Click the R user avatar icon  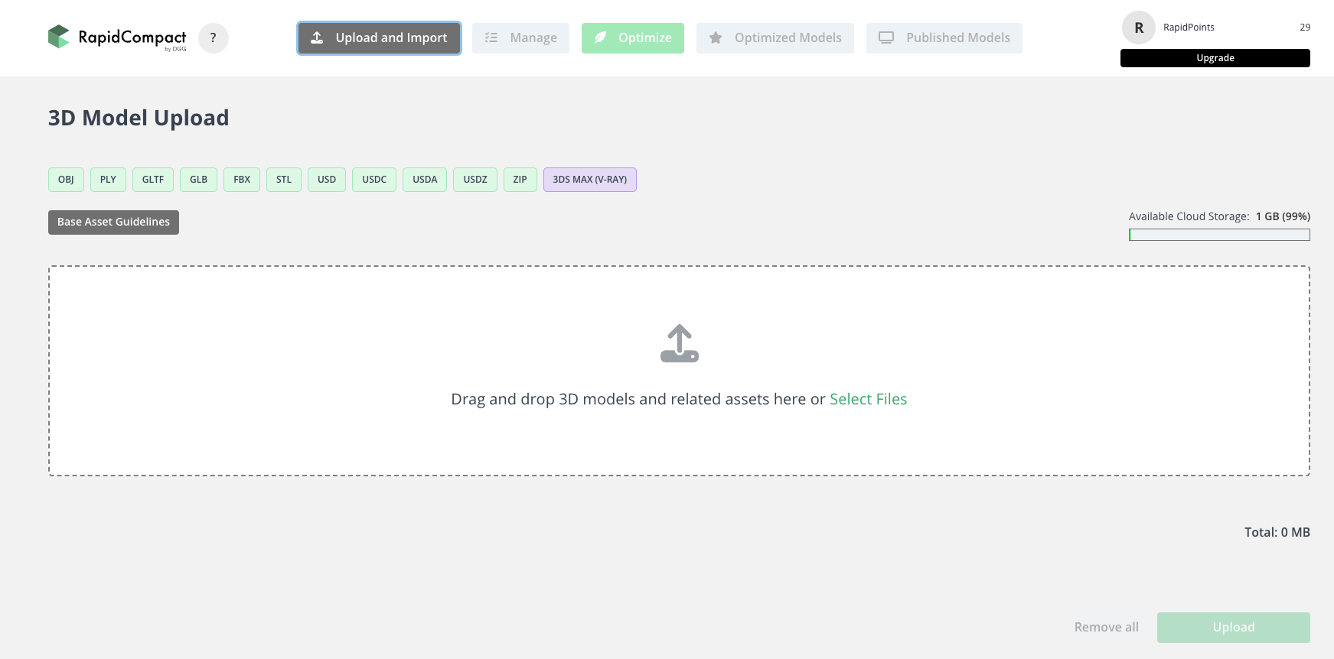coord(1138,28)
